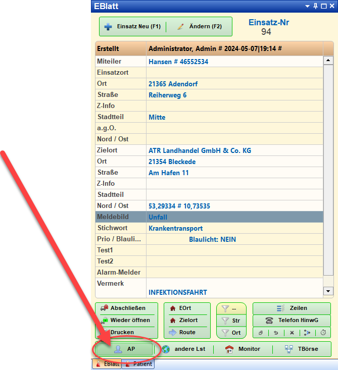Image resolution: width=338 pixels, height=370 pixels.
Task: Click the Abschließen button with truck icon
Action: point(127,308)
